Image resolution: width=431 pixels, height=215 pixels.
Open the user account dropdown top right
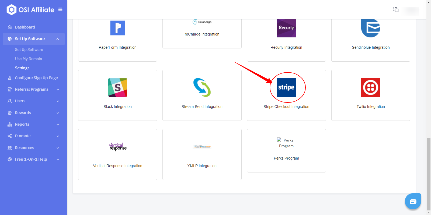point(411,10)
